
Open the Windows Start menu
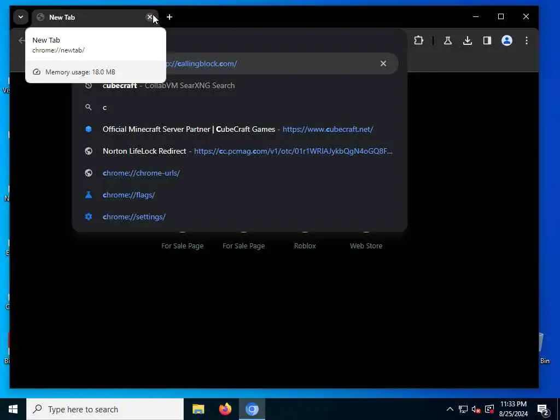pyautogui.click(x=13, y=409)
